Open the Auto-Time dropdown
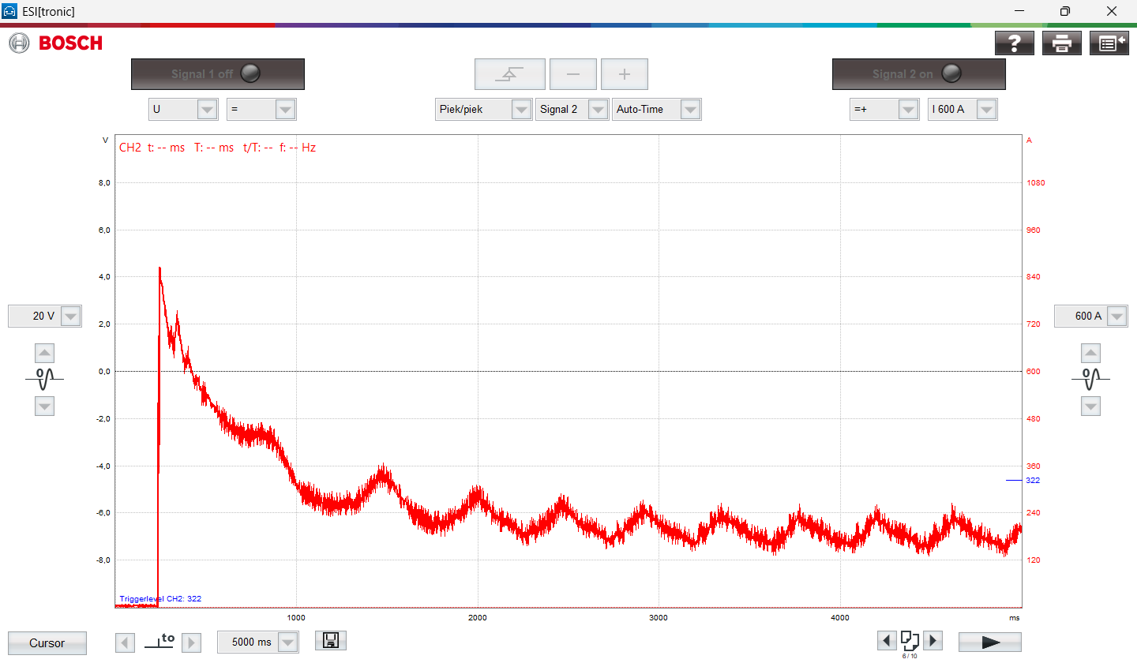 [690, 110]
